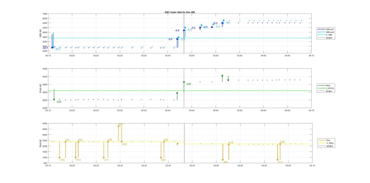Click the "3500" tick on the Roll axis
The image size is (370, 183).
45,129
